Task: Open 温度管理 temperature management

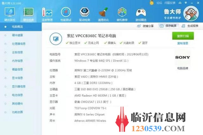Action: tap(47, 14)
